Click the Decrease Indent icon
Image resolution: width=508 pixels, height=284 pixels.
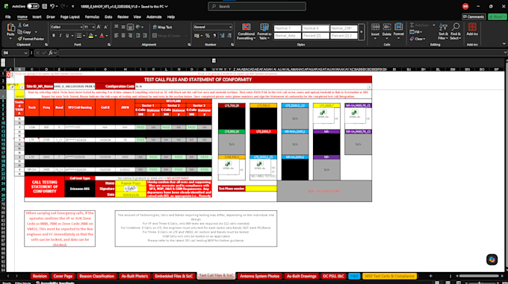pos(138,36)
